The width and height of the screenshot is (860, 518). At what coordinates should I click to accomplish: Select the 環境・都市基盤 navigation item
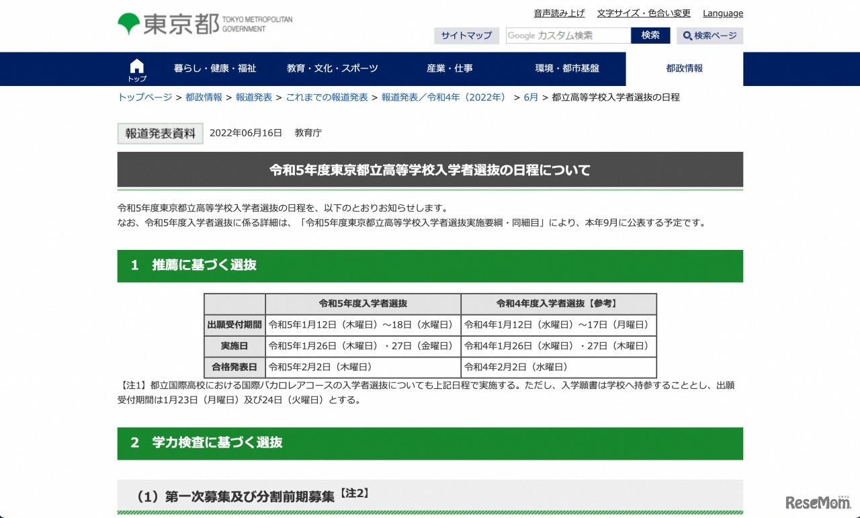pyautogui.click(x=567, y=69)
